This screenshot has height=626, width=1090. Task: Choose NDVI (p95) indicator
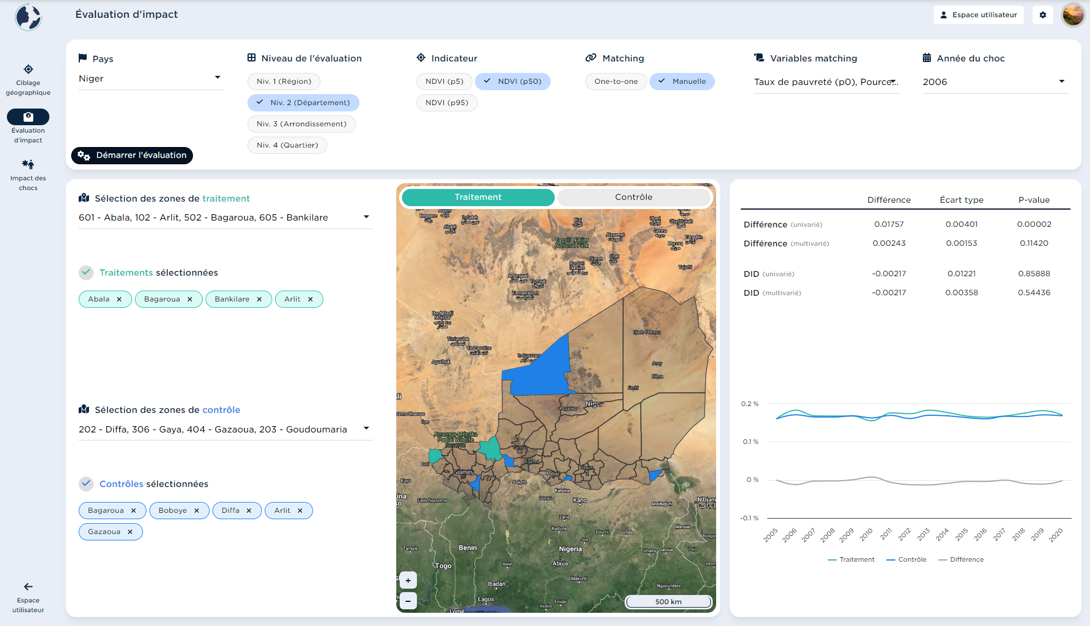(x=446, y=103)
